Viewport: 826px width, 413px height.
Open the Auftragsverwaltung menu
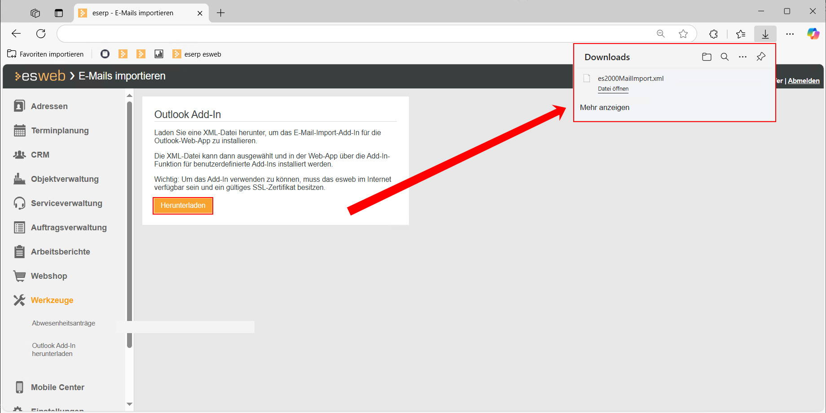(x=69, y=228)
